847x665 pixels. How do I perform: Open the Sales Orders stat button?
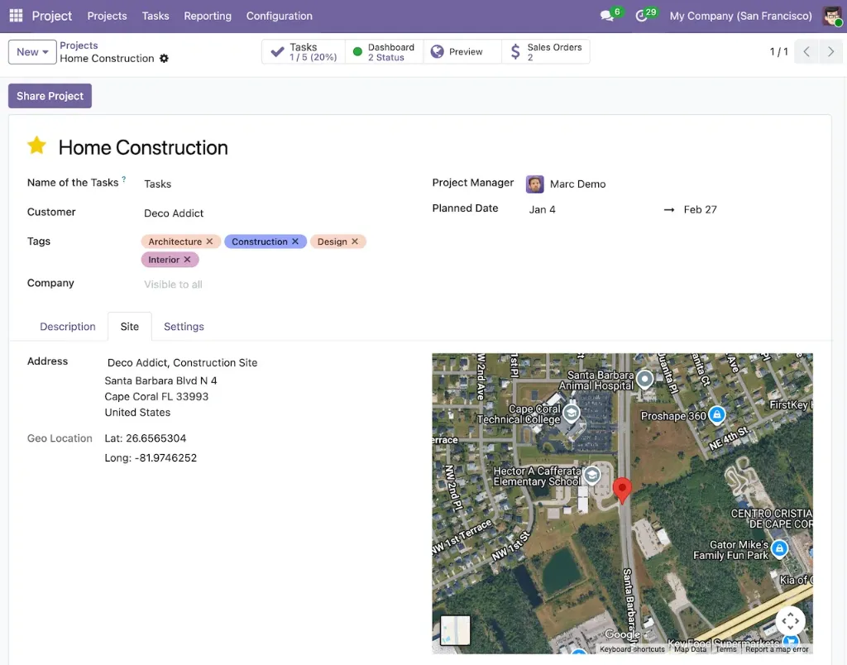click(546, 52)
